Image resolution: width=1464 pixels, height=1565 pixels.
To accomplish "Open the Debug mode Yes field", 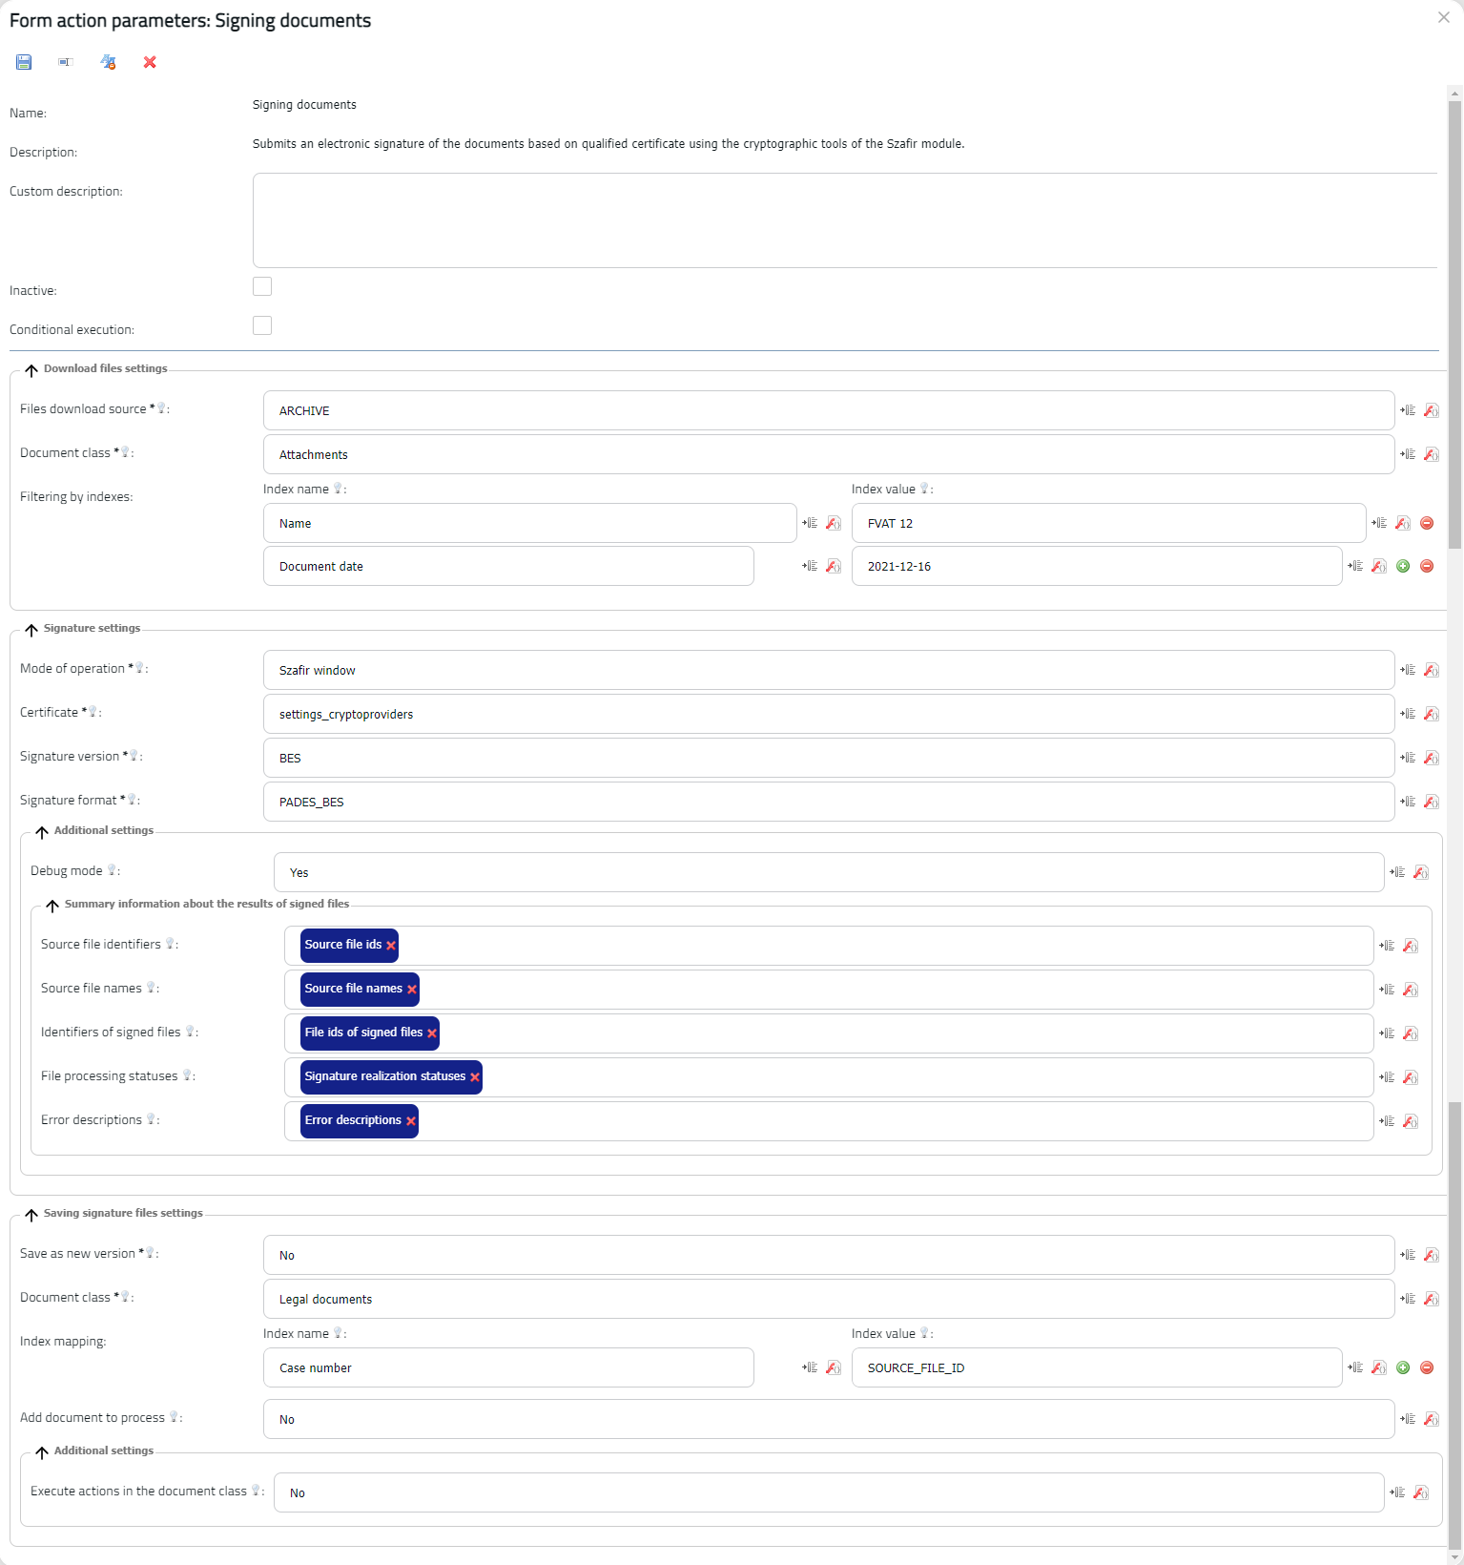I will tap(829, 872).
